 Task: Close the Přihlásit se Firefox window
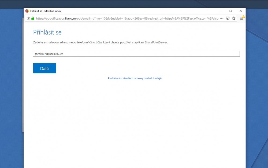240,11
